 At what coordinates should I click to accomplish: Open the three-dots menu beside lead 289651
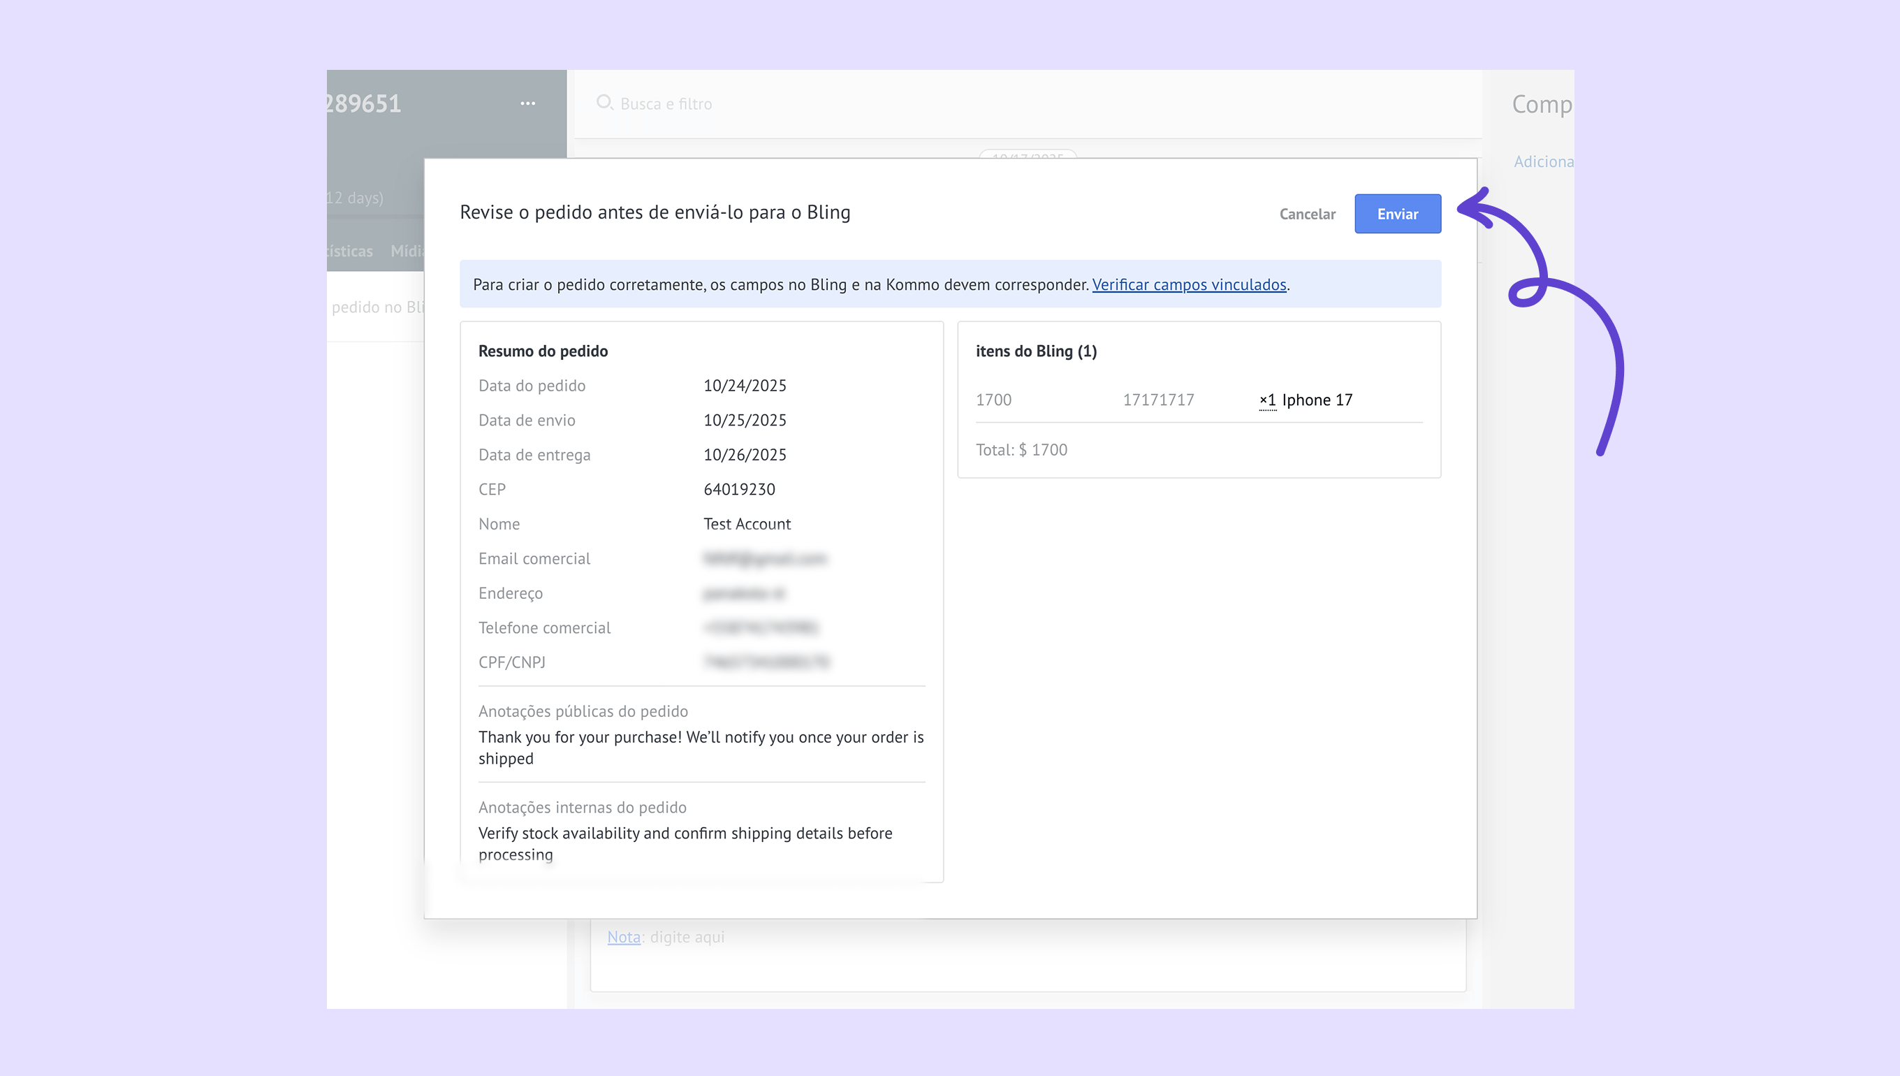tap(527, 103)
